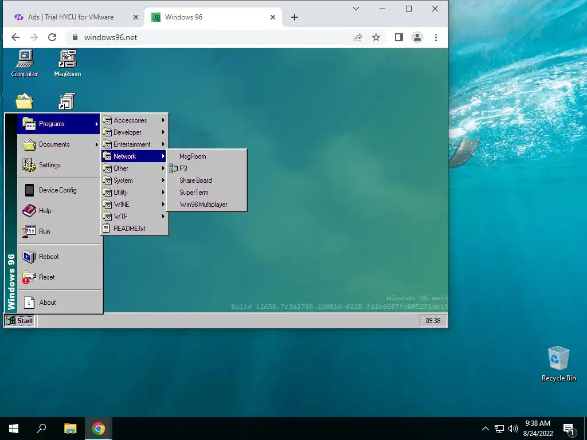Expand the Utility submenu arrow

[x=163, y=192]
